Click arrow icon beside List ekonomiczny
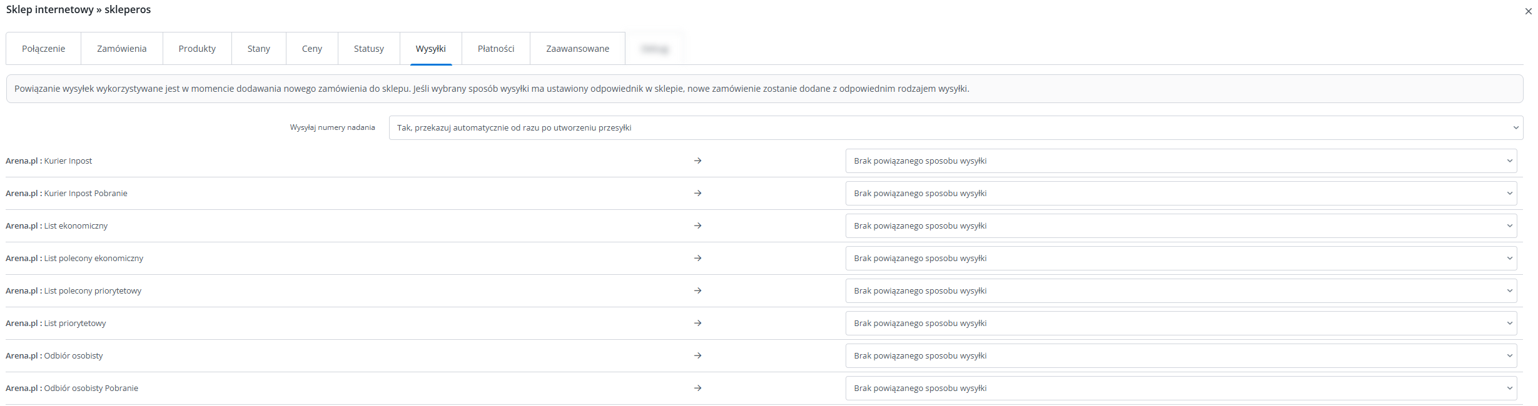1538x406 pixels. tap(697, 226)
